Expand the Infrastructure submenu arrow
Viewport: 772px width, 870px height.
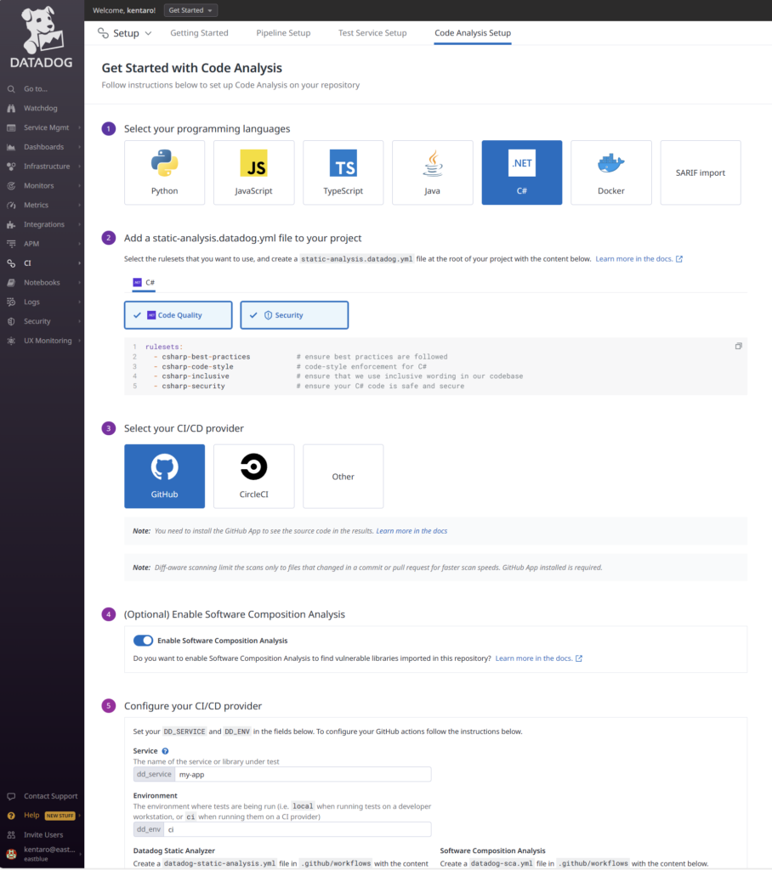79,167
